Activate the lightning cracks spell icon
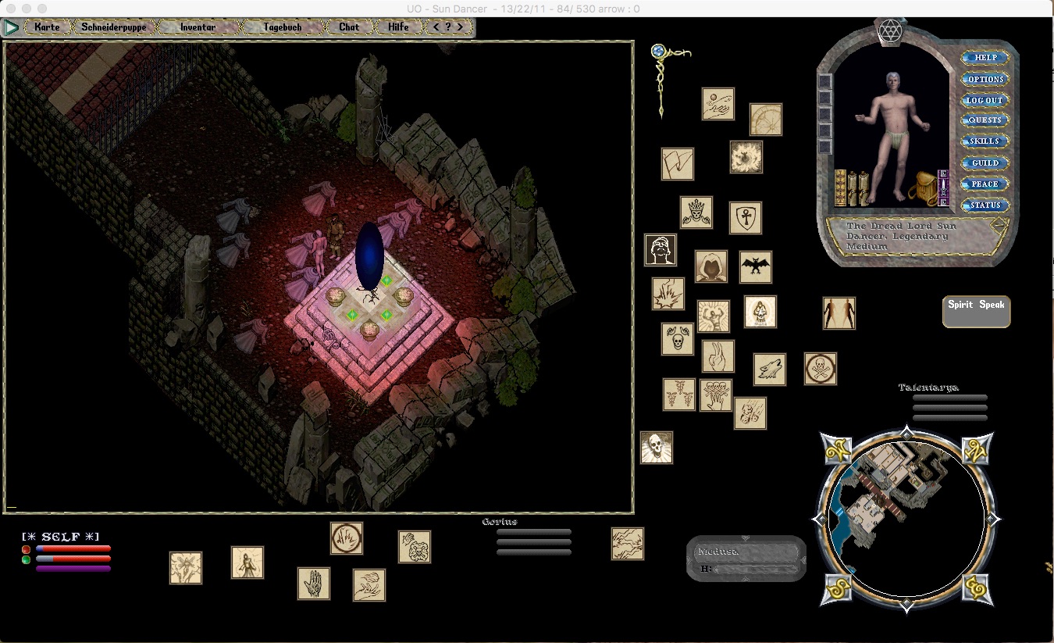The image size is (1054, 643). click(628, 544)
